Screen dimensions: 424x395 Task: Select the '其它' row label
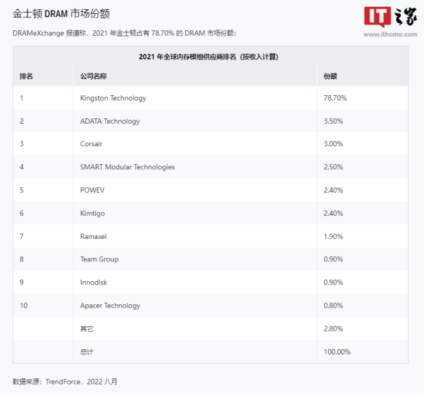click(87, 329)
